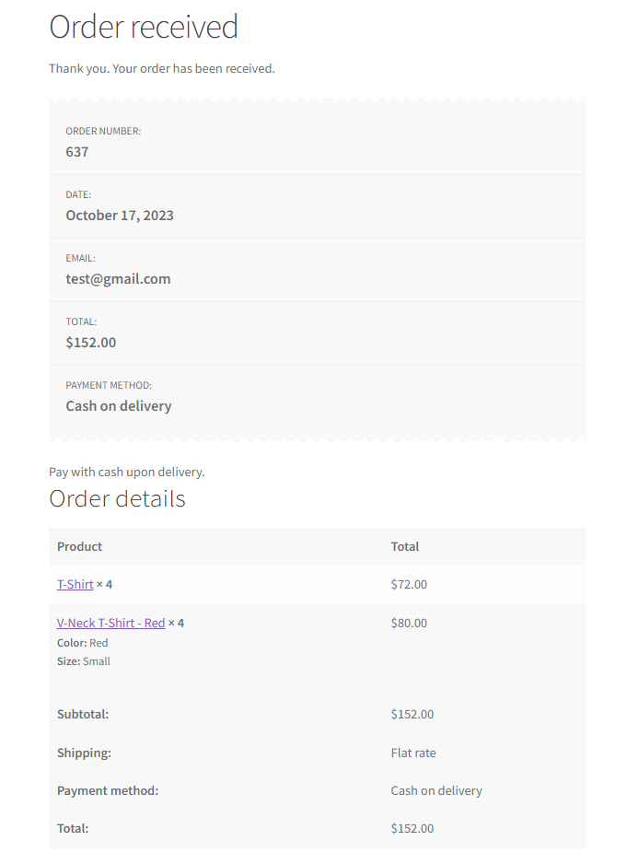Click the V-Neck line total $80.00
Screen dimensions: 639x864
click(409, 623)
